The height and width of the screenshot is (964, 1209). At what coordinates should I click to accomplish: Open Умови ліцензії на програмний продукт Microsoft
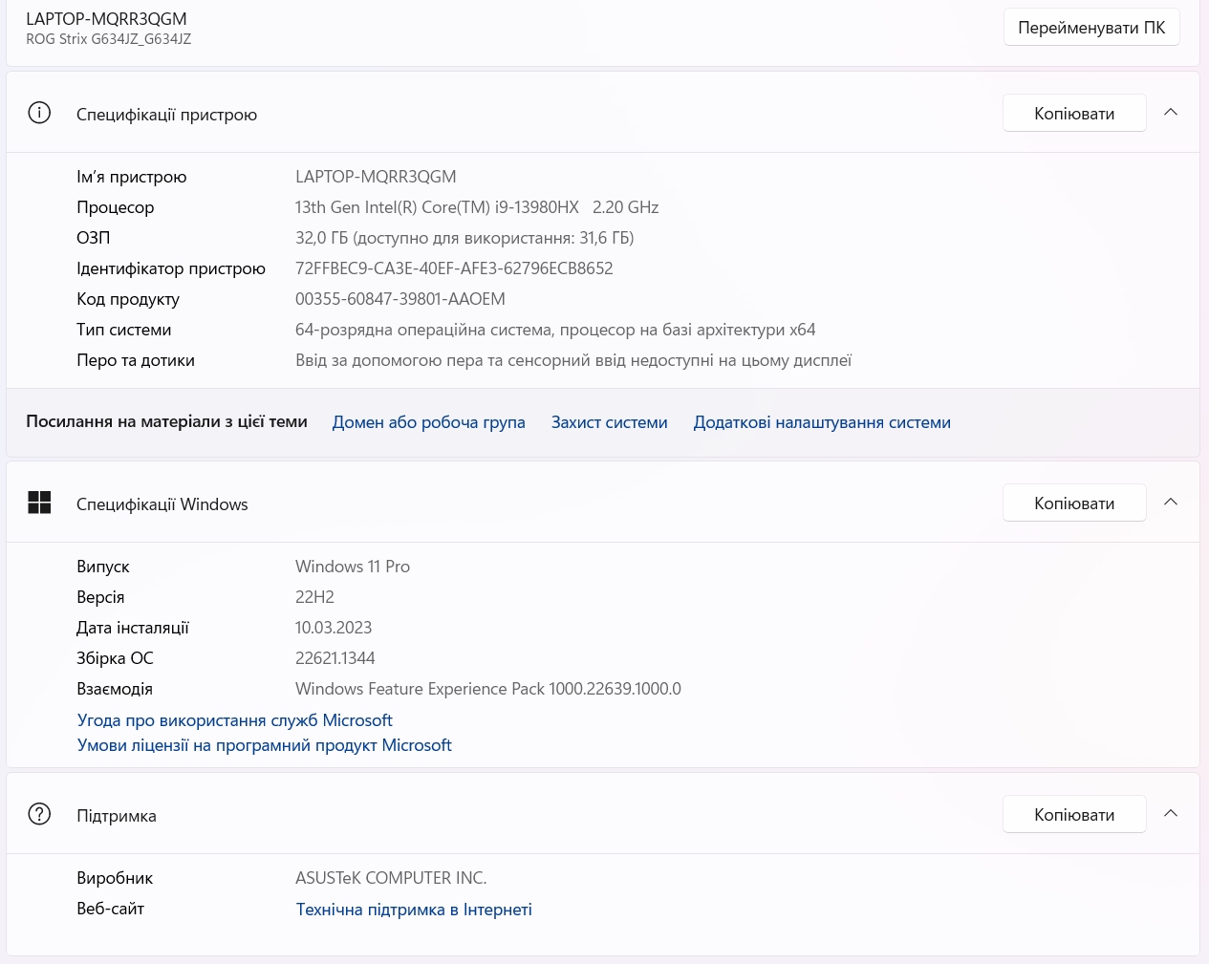(x=264, y=745)
